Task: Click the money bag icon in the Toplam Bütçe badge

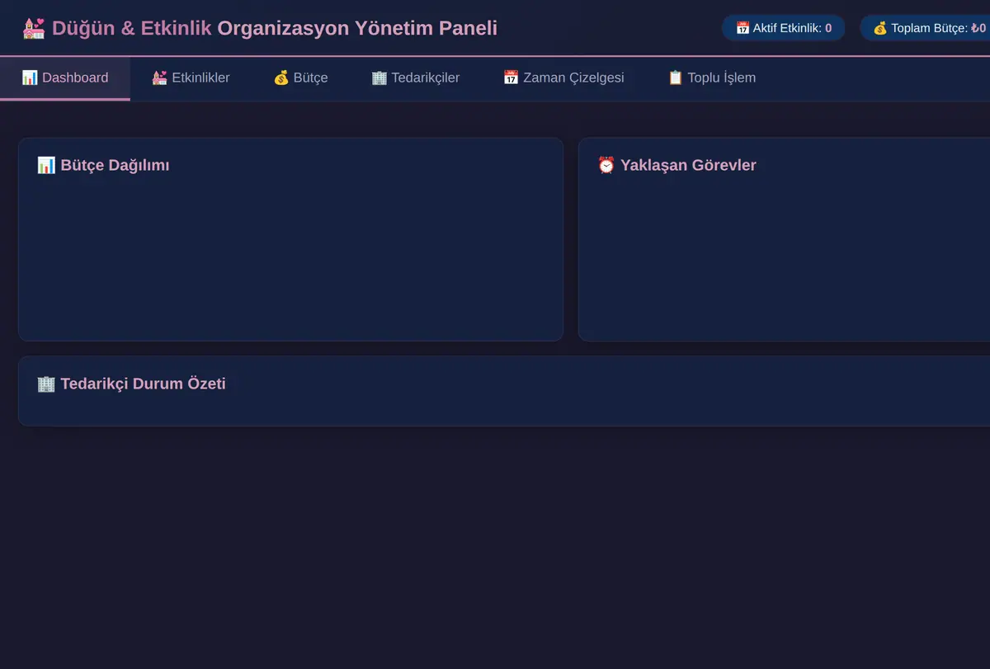Action: pos(880,28)
